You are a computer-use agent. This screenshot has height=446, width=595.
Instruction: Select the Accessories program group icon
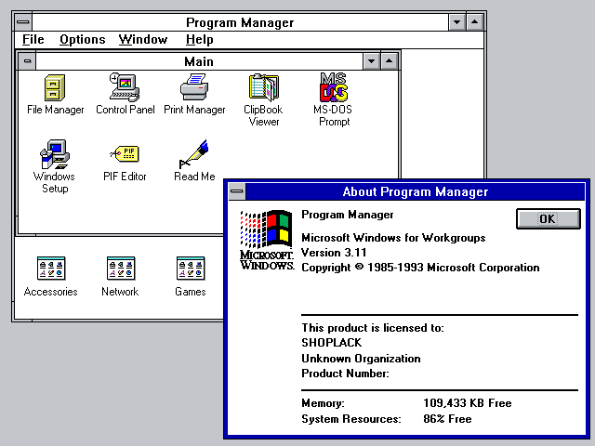click(x=50, y=276)
